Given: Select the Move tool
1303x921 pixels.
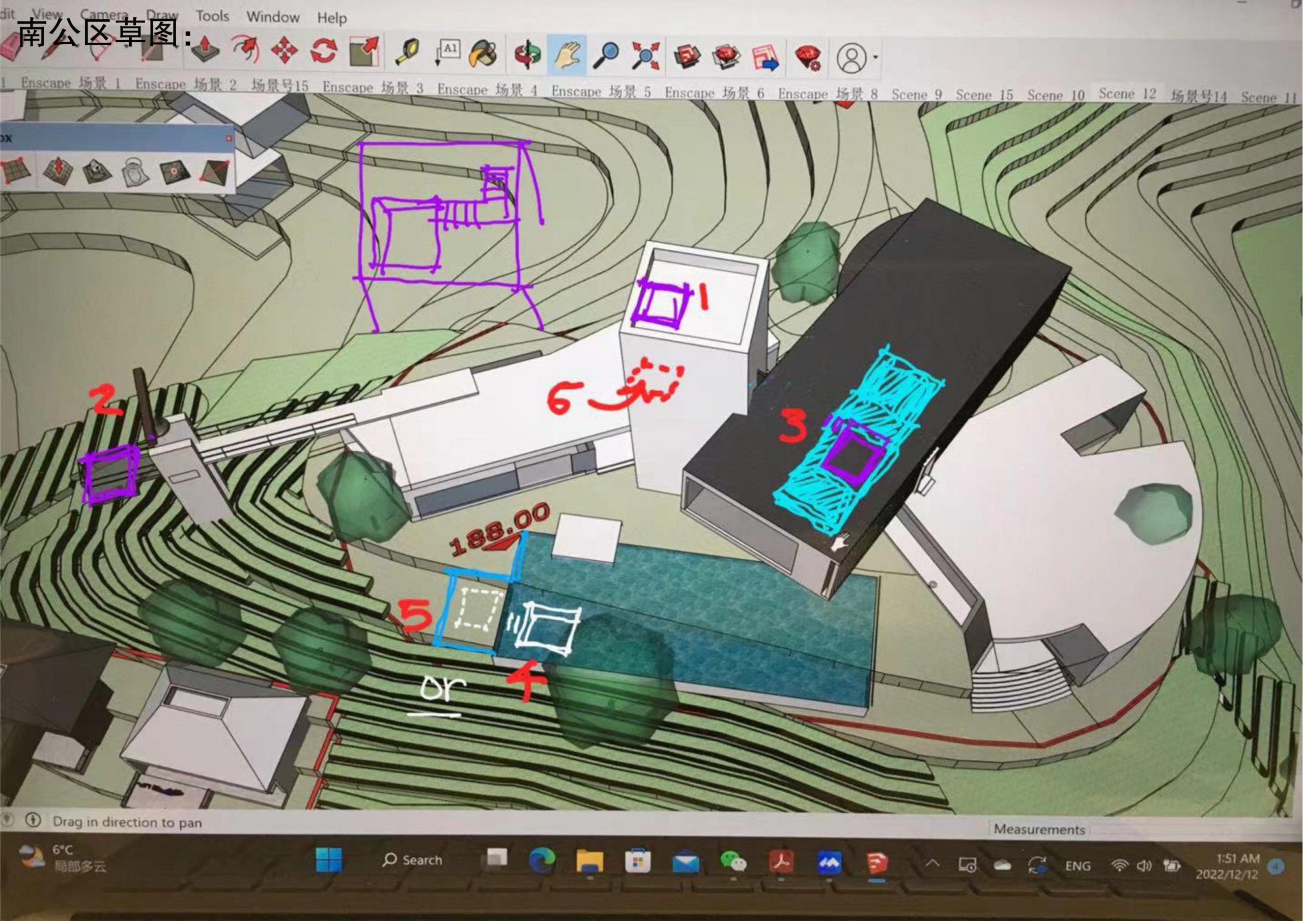Looking at the screenshot, I should coord(285,51).
